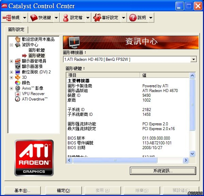Click the 顯示器選項 monitor icon

(18, 67)
